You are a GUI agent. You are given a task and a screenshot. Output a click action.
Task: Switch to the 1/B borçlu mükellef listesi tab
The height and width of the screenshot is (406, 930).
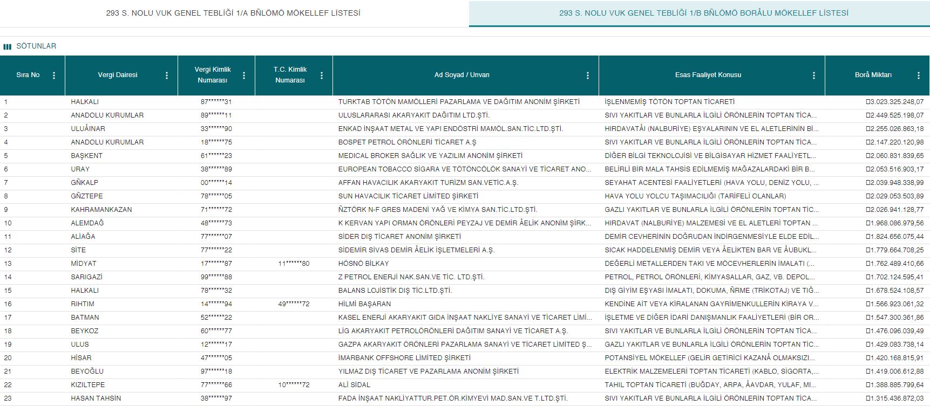pos(704,13)
